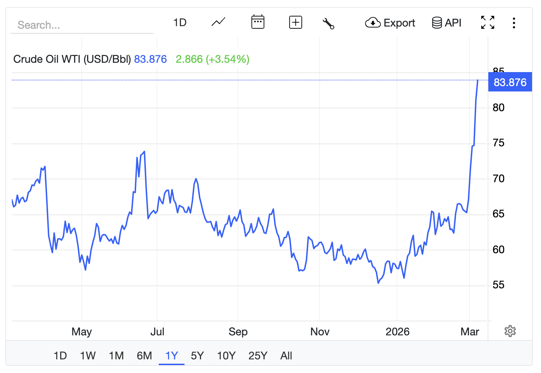Screen dimensions: 541x373
Task: Click the blue 83.876 price in legend
Action: tap(150, 59)
